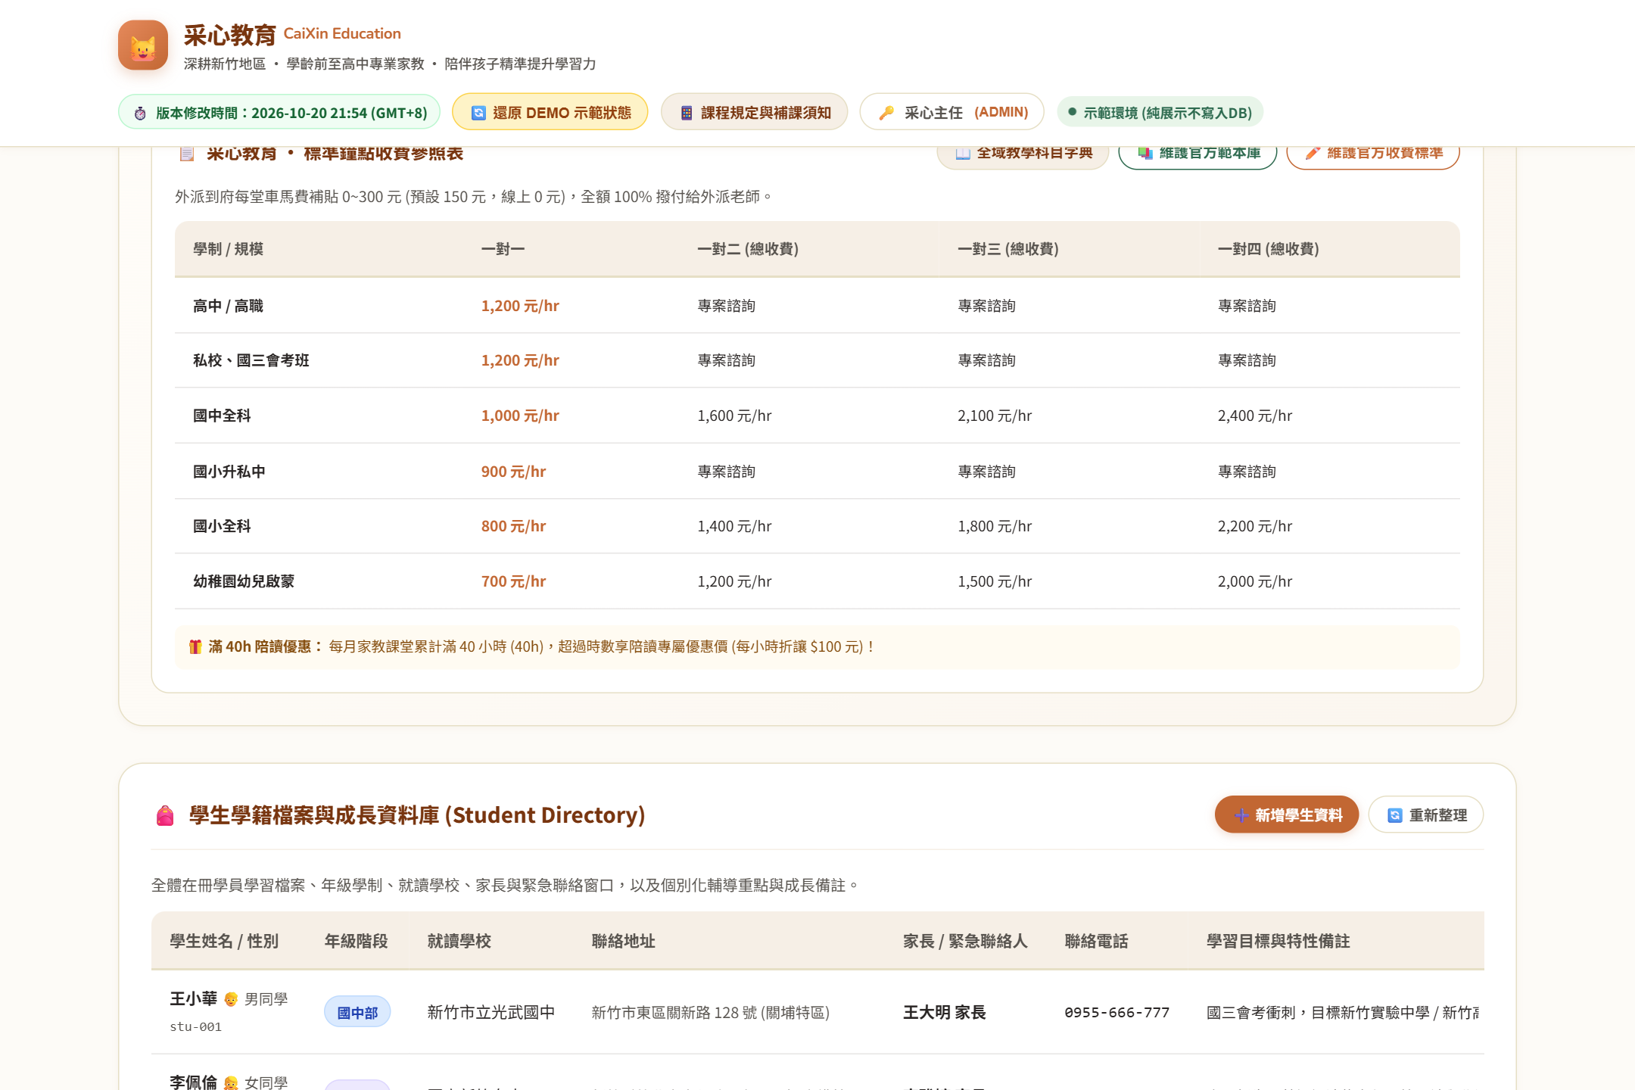Image resolution: width=1635 pixels, height=1090 pixels.
Task: Click the boy face icon beside 王小華
Action: pyautogui.click(x=231, y=999)
